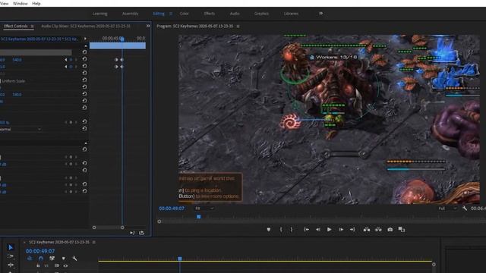Go to Out point in Program monitor
This screenshot has height=273, width=486.
(x=352, y=230)
